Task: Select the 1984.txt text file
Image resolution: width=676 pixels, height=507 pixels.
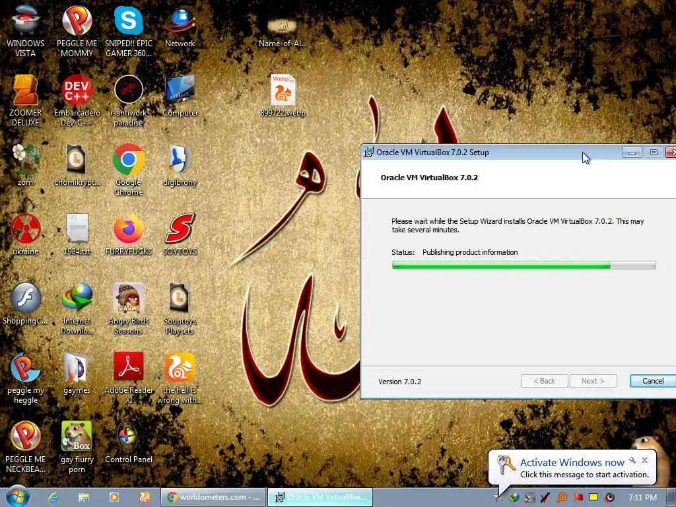Action: (77, 234)
